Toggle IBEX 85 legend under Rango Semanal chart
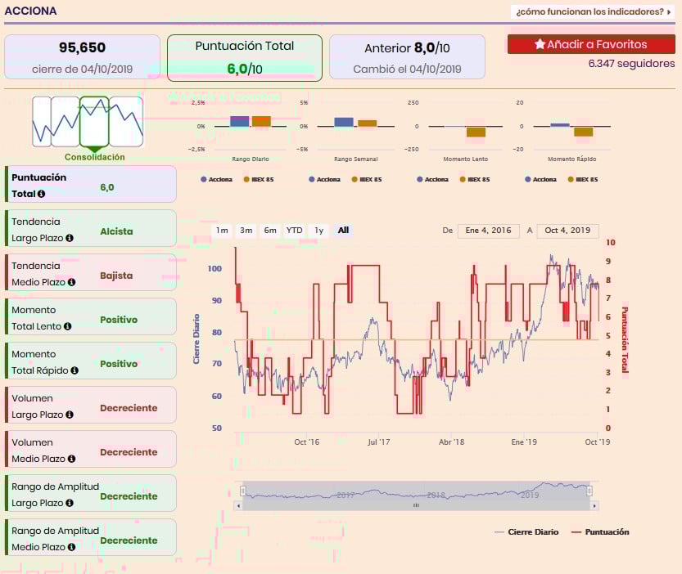Viewport: 682px width, 574px height. [x=366, y=179]
